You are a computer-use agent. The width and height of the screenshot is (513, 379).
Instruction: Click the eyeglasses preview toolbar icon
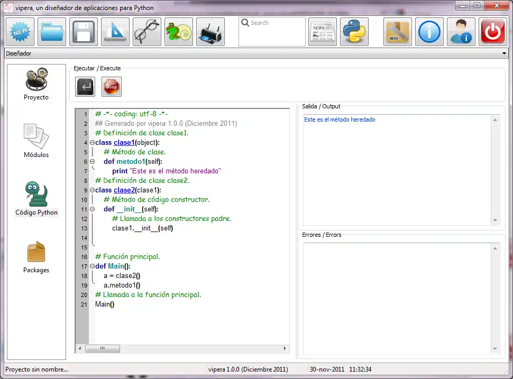(146, 31)
